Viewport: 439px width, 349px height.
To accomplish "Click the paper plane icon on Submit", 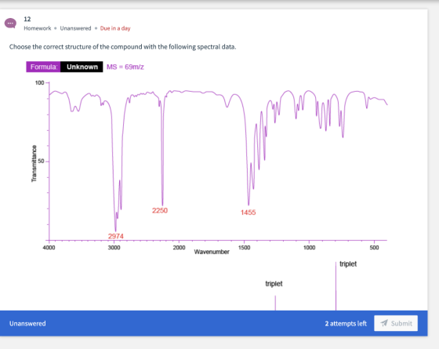I will 384,323.
